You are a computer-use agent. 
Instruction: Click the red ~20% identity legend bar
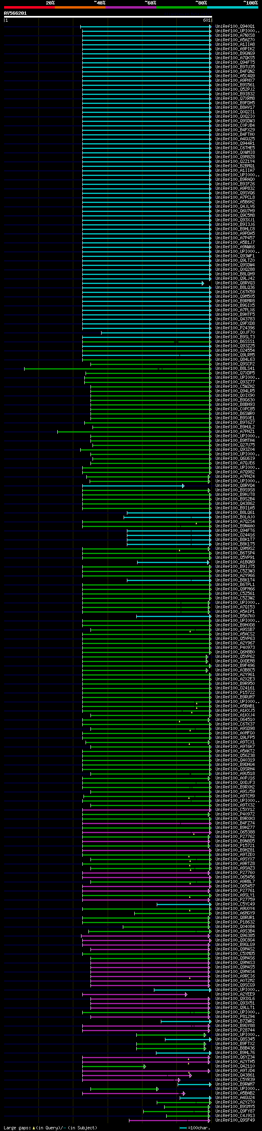click(x=29, y=7)
